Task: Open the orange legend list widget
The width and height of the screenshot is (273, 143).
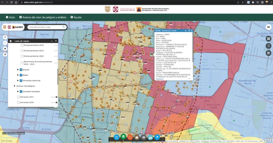Action: click(130, 137)
